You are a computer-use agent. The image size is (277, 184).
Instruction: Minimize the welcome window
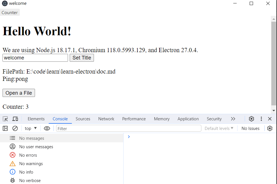[235, 3]
